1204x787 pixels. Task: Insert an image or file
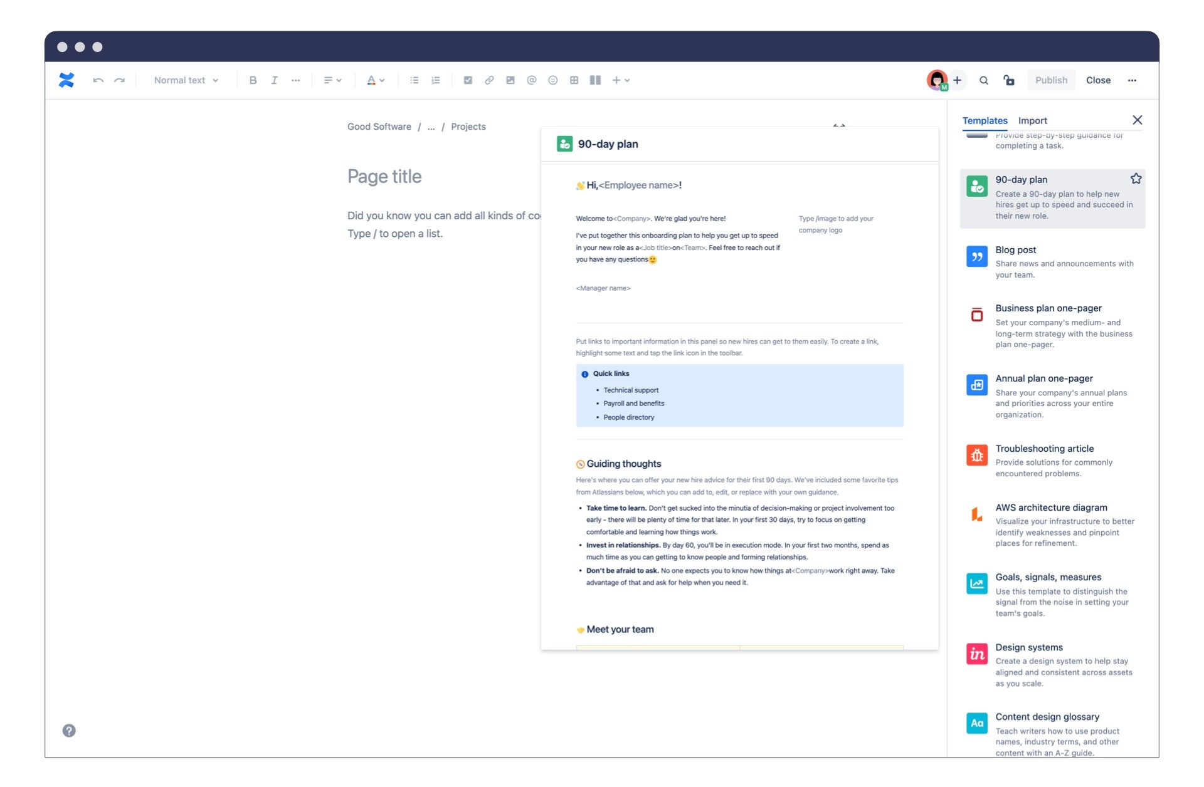510,80
